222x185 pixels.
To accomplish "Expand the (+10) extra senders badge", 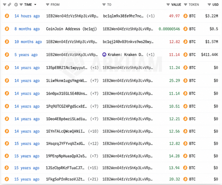I will 93,131.
